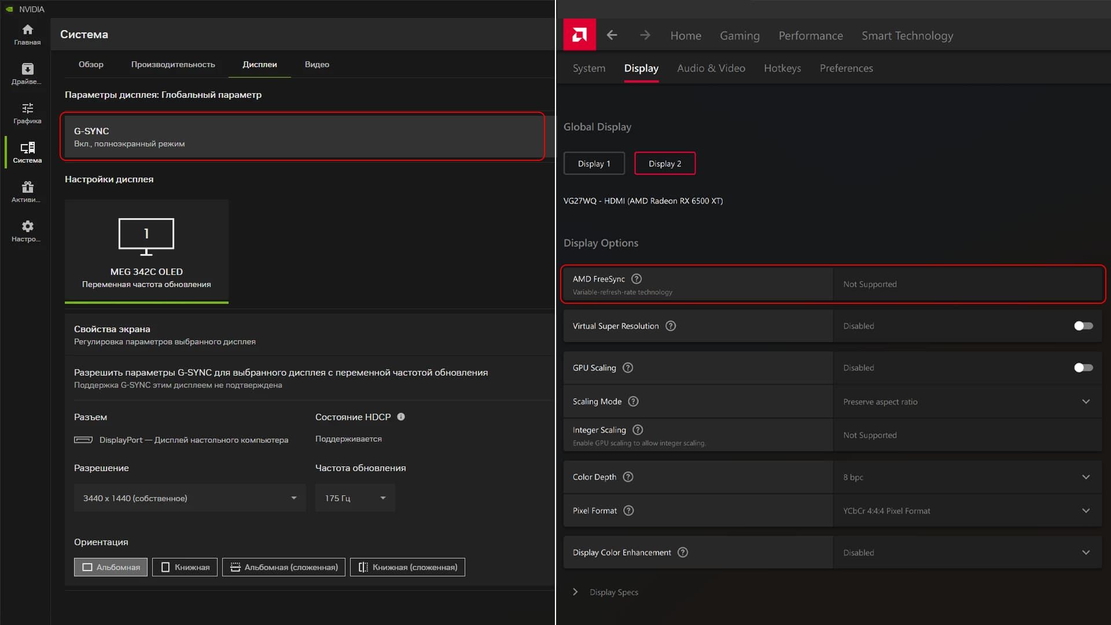Open help icon beside AMD FreeSync
The width and height of the screenshot is (1111, 625).
(x=637, y=279)
